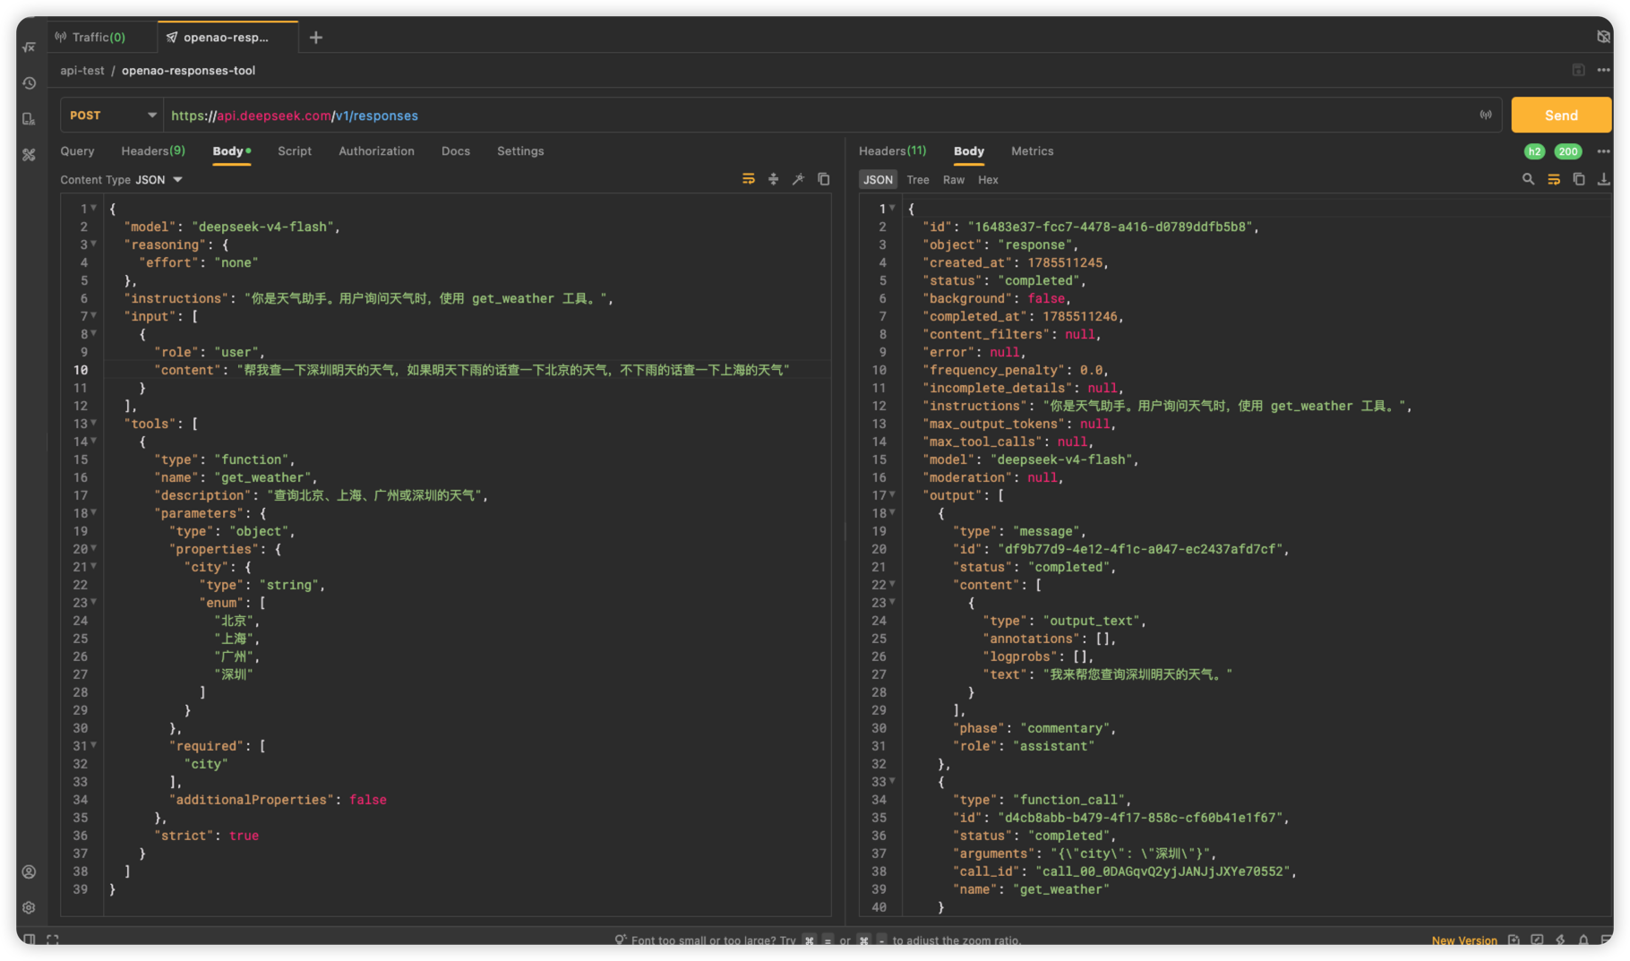Open the Query request tab
Image resolution: width=1630 pixels, height=961 pixels.
tap(77, 150)
